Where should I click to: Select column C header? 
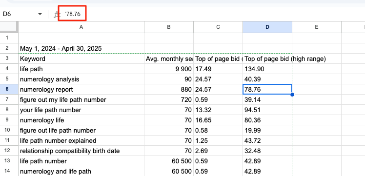(218, 27)
